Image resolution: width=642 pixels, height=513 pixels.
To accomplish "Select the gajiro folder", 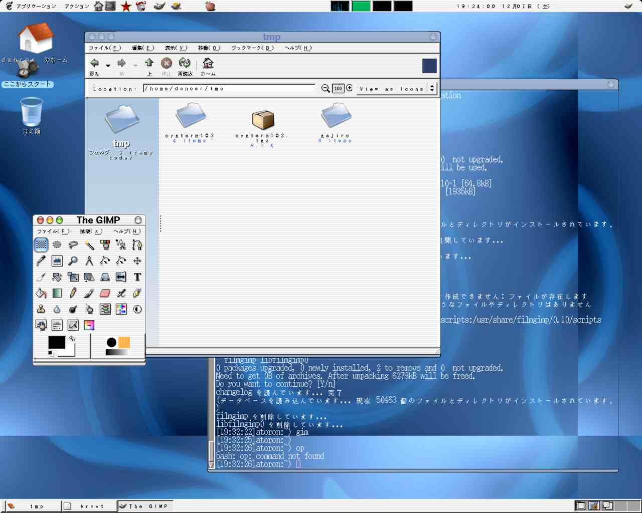I will pyautogui.click(x=335, y=122).
